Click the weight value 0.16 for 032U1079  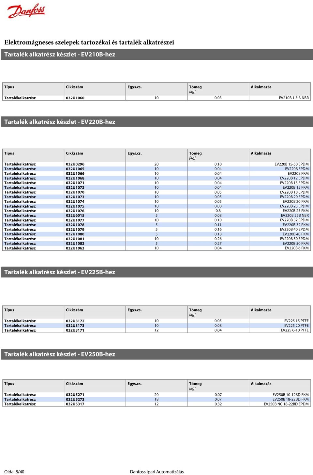pyautogui.click(x=218, y=230)
